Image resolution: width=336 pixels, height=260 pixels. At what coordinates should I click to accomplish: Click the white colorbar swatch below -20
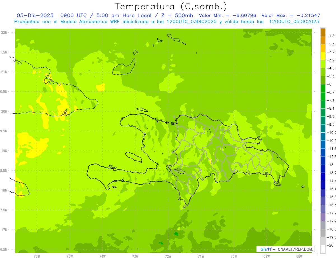click(323, 249)
